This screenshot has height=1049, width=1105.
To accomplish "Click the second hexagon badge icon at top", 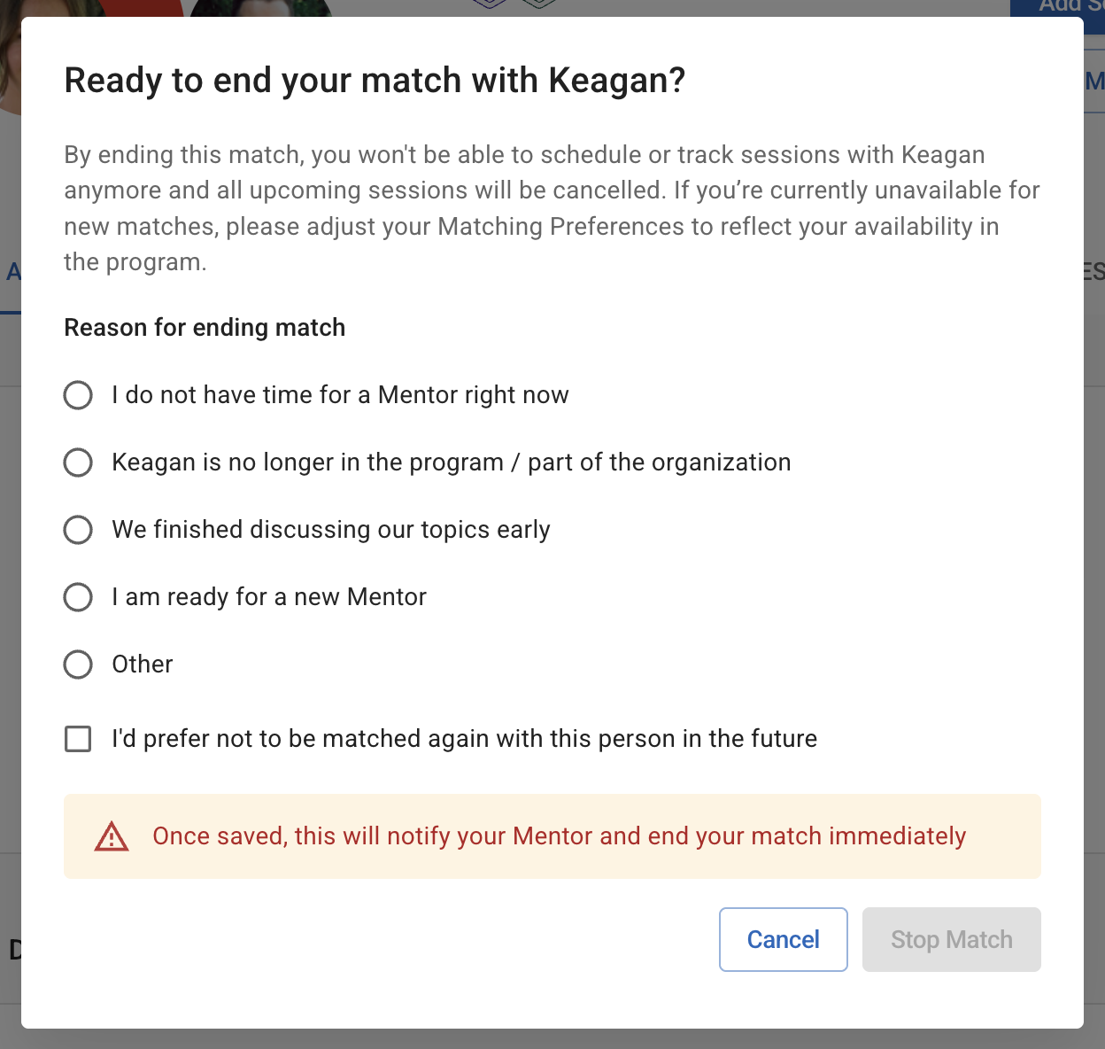I will (x=538, y=4).
